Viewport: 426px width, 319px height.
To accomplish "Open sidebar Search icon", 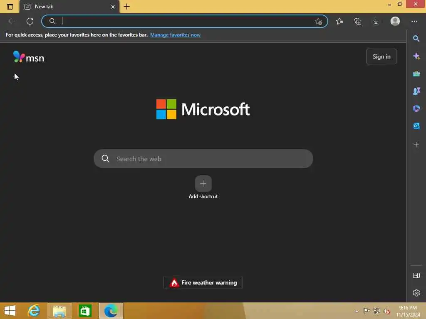I will (x=416, y=39).
